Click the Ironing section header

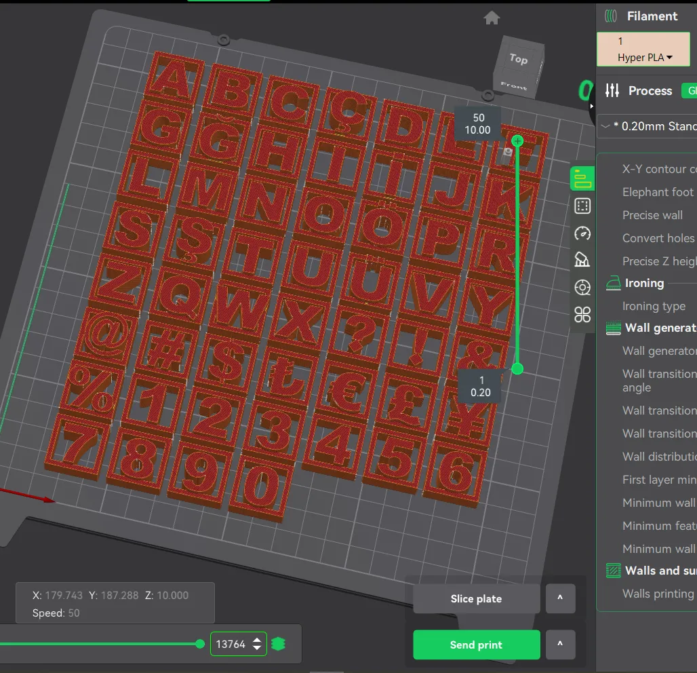point(645,284)
